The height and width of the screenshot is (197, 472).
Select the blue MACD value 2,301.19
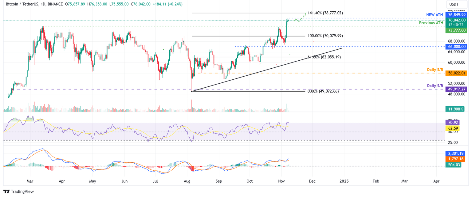tap(456, 153)
